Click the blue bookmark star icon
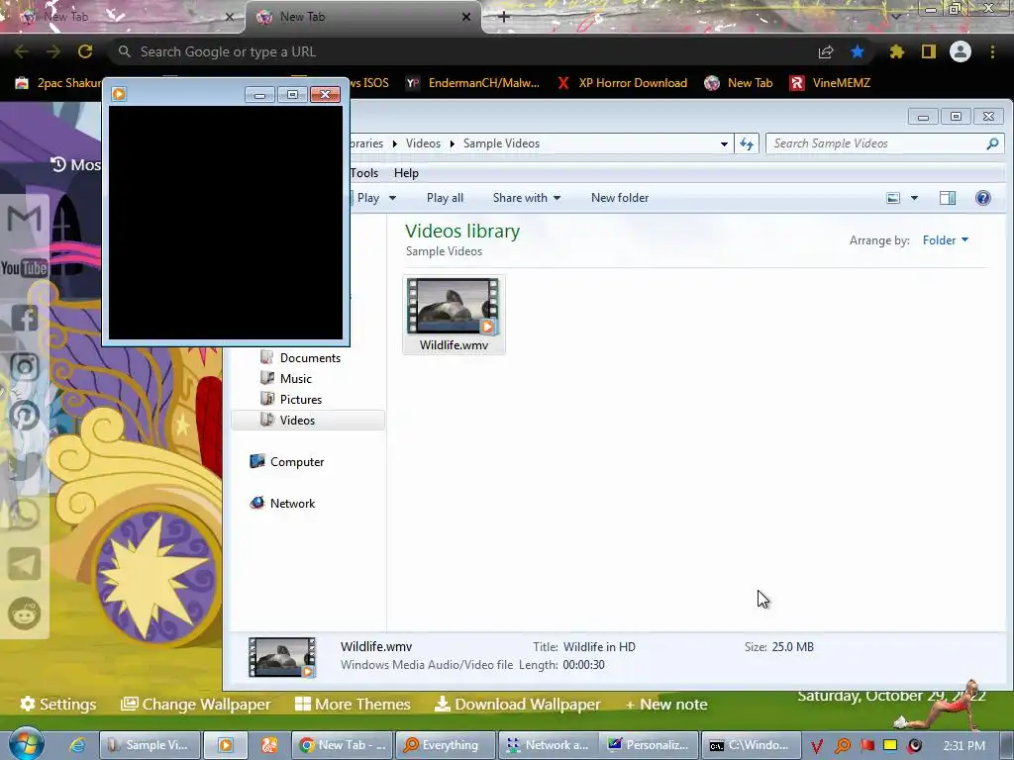Image resolution: width=1014 pixels, height=760 pixels. pos(858,51)
